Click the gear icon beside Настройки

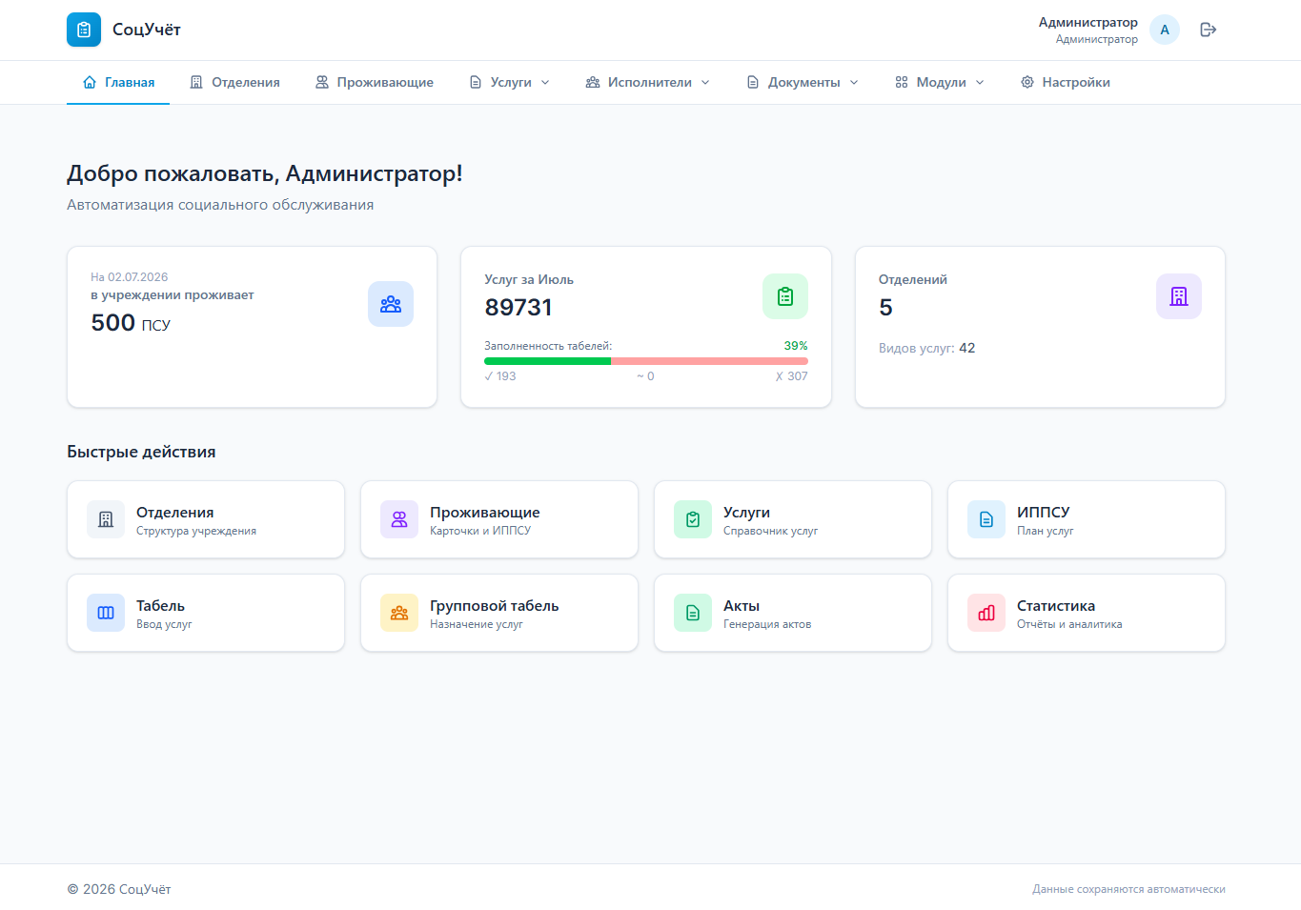point(1027,82)
